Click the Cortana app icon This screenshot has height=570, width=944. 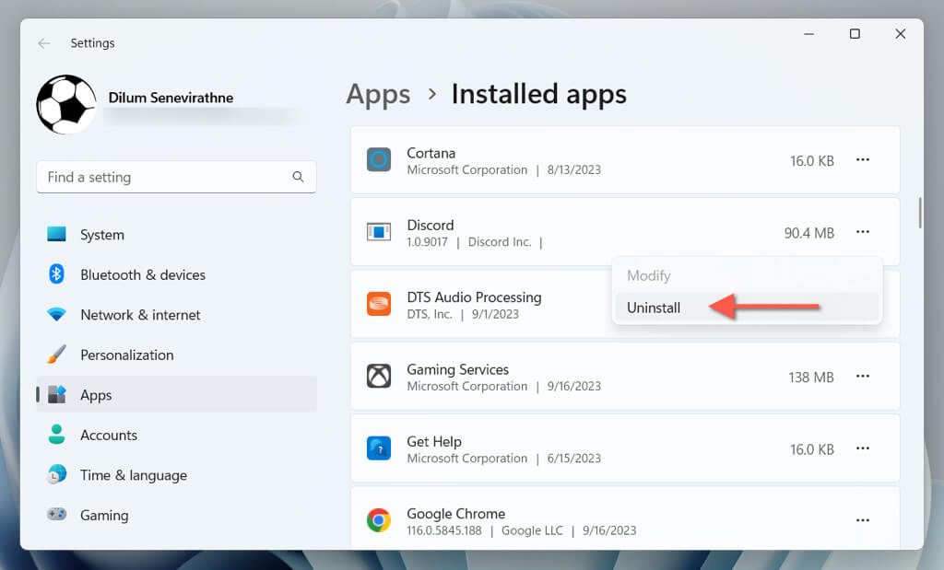coord(378,160)
